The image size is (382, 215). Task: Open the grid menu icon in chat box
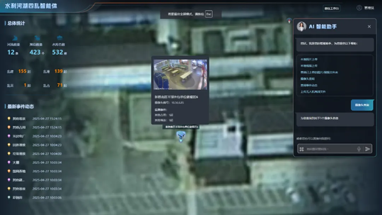point(302,149)
